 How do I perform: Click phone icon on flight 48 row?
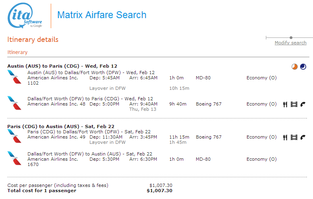pyautogui.click(x=303, y=104)
